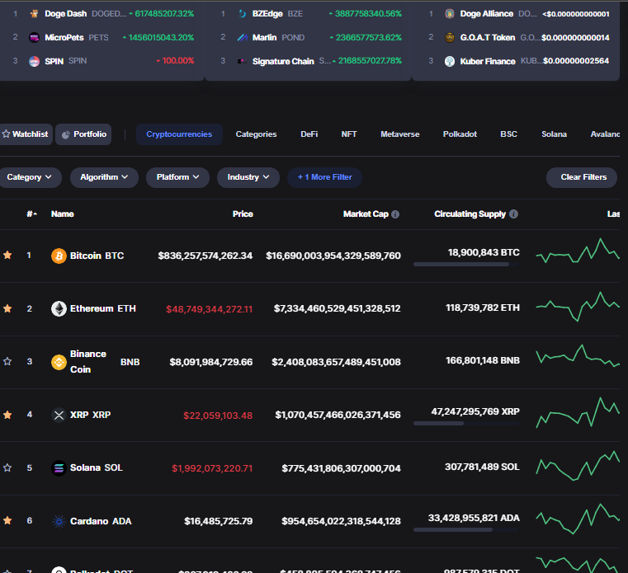Viewport: 628px width, 573px height.
Task: Sort by rank number column header
Action: (31, 214)
